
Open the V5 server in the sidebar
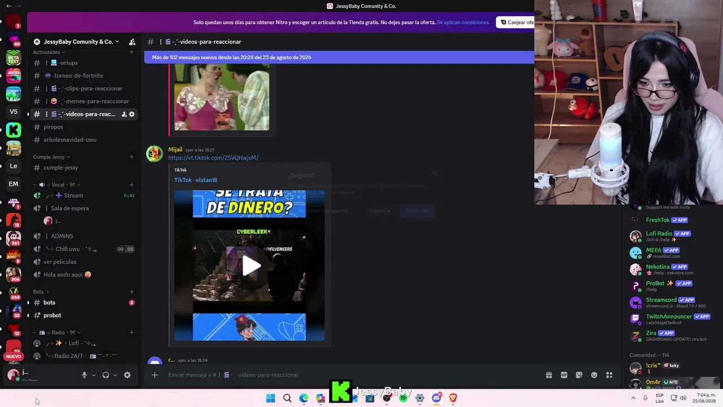14,111
